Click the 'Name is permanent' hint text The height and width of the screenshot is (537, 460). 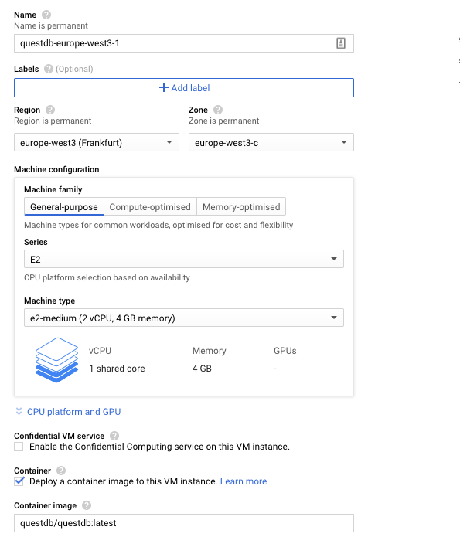click(x=51, y=25)
